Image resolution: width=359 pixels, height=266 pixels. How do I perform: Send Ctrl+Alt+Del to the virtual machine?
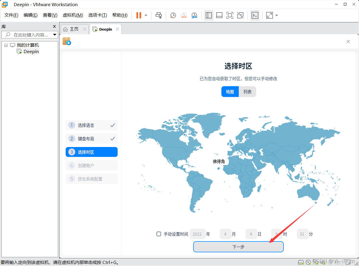point(158,15)
